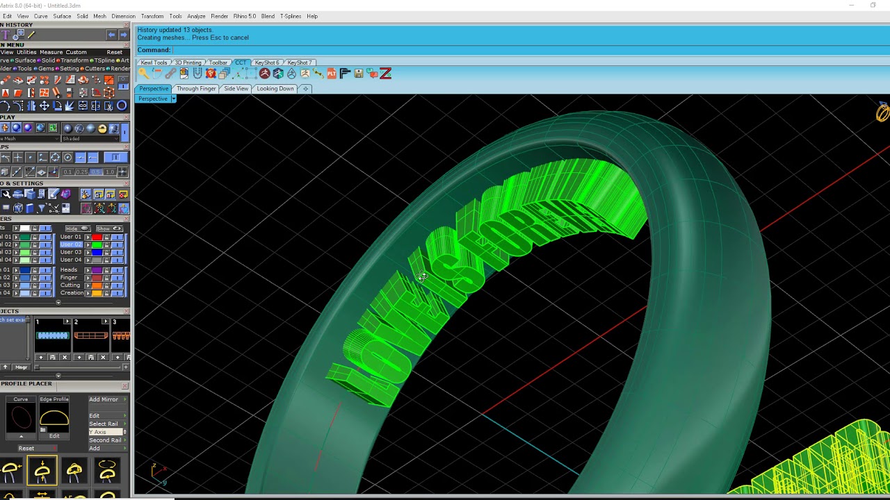890x500 pixels.
Task: Click the gold key icon in CCT toolbar
Action: point(144,74)
